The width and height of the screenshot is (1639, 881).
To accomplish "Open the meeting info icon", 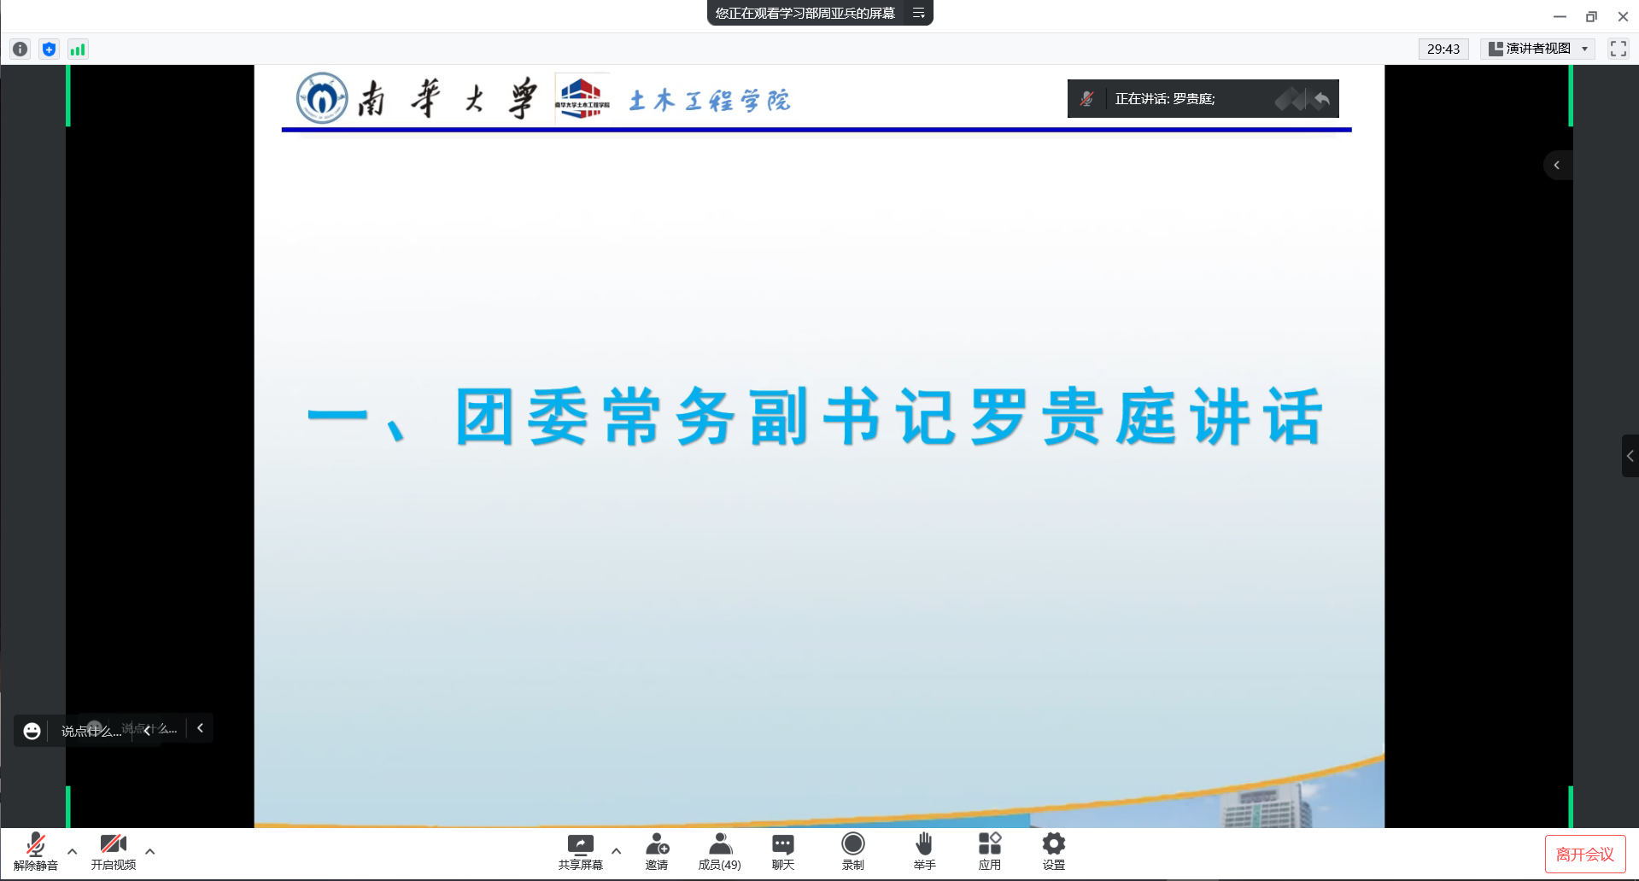I will click(x=20, y=50).
